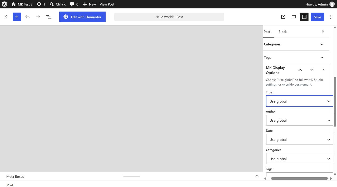Move MK Display Options box up
Image resolution: width=337 pixels, height=187 pixels.
(x=300, y=70)
